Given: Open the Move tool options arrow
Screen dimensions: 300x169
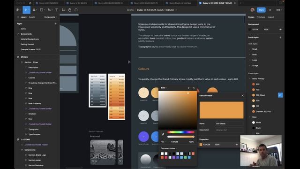Looking at the screenshot, I should (29, 10).
